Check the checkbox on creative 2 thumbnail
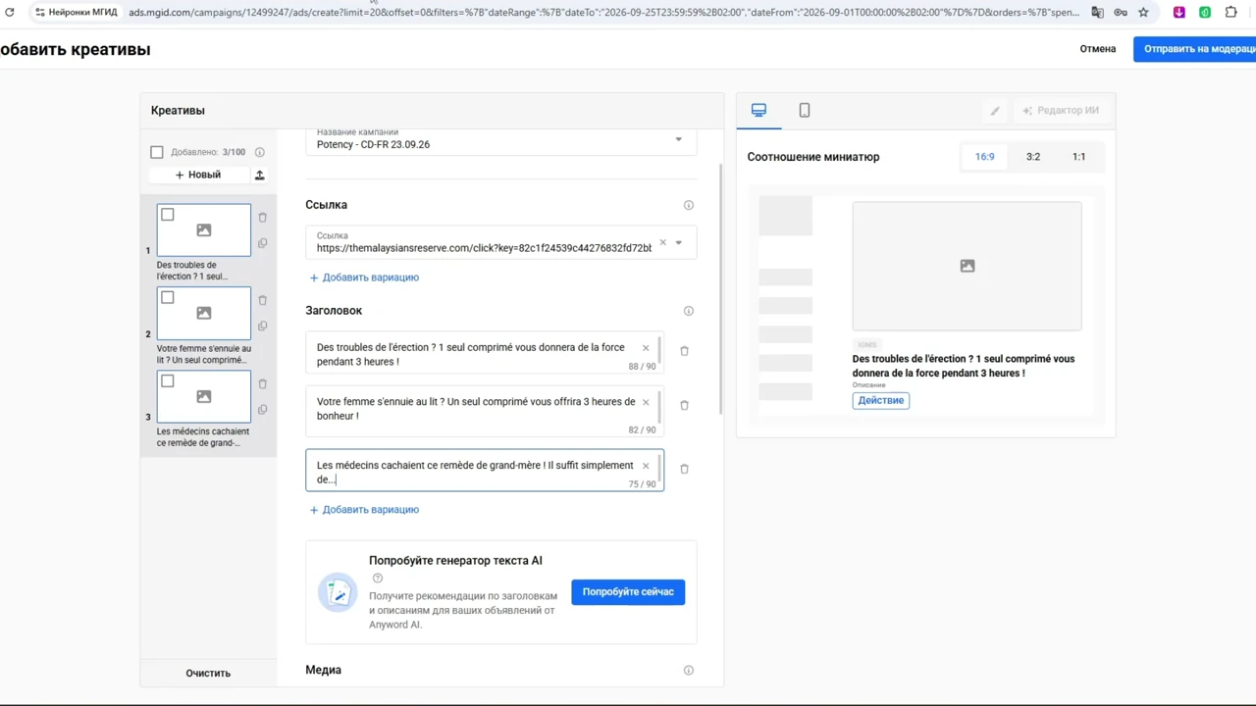1256x706 pixels. (x=168, y=298)
